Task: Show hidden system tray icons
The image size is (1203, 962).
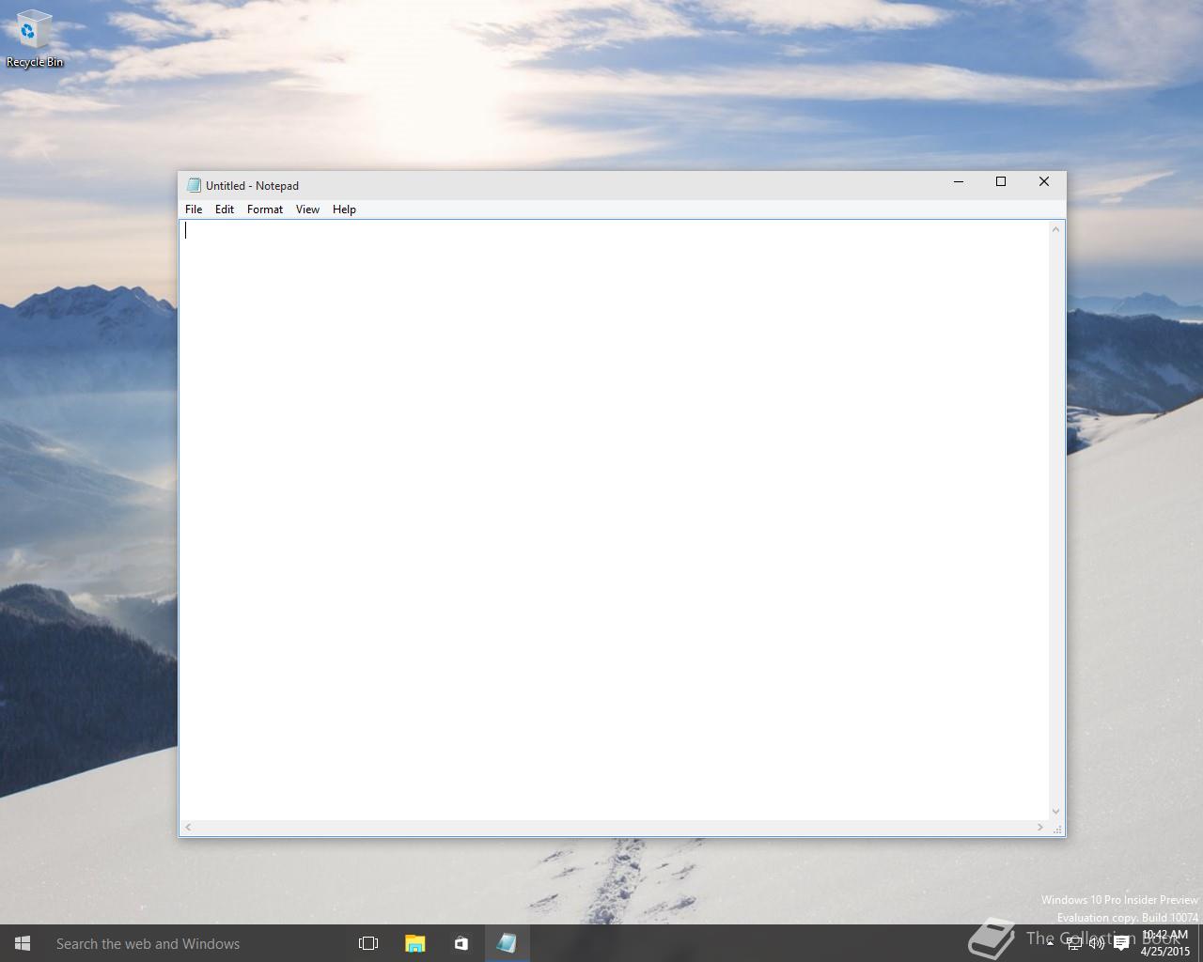Action: click(x=1050, y=943)
